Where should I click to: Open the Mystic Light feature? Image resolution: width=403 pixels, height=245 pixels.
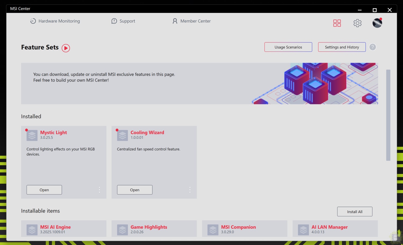pyautogui.click(x=44, y=190)
